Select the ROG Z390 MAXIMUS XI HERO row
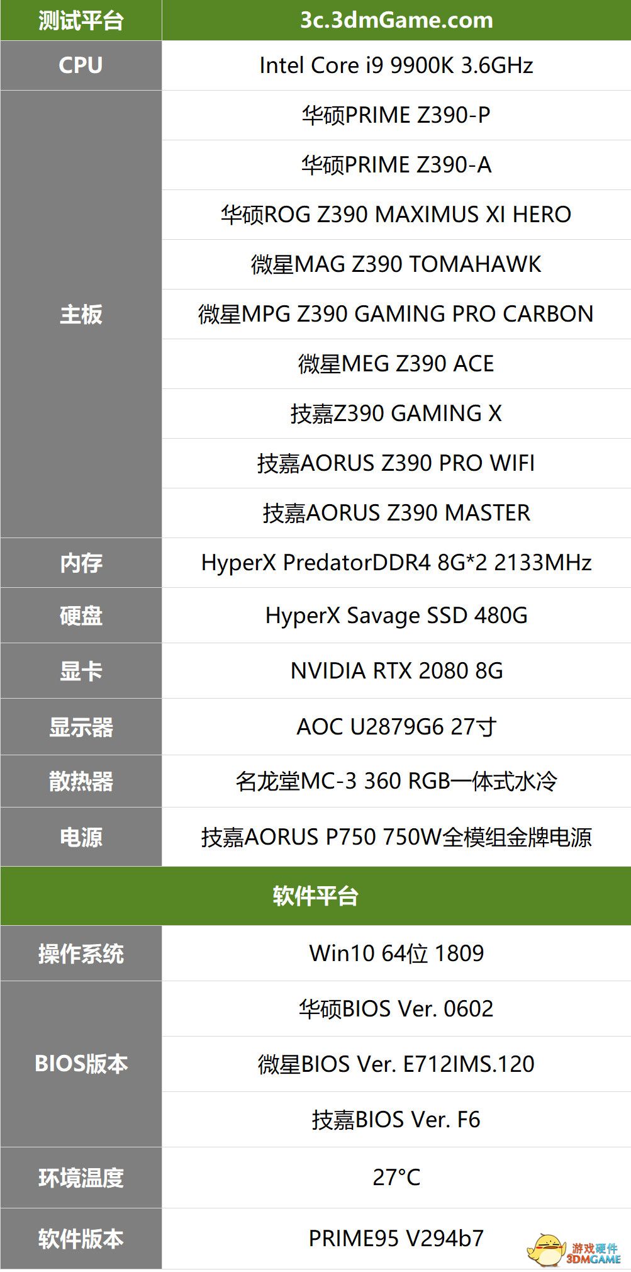This screenshot has height=1272, width=631. pyautogui.click(x=396, y=215)
